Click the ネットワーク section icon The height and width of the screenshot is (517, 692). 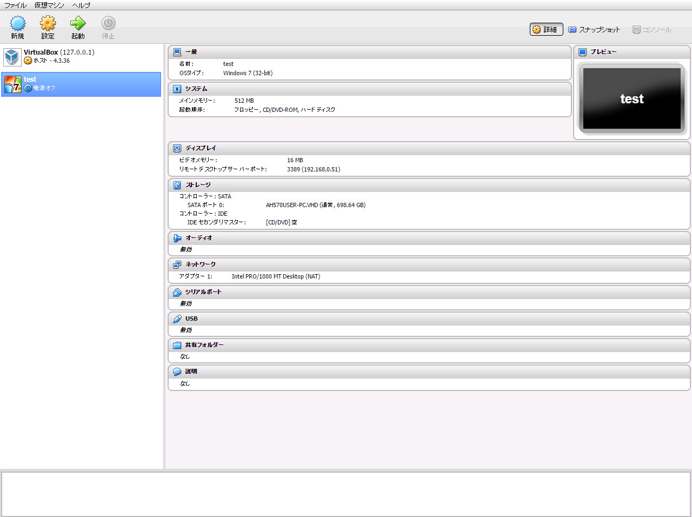click(177, 264)
